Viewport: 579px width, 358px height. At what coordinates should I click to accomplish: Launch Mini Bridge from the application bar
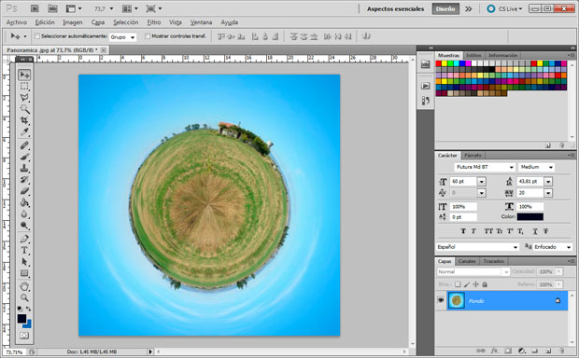(53, 8)
